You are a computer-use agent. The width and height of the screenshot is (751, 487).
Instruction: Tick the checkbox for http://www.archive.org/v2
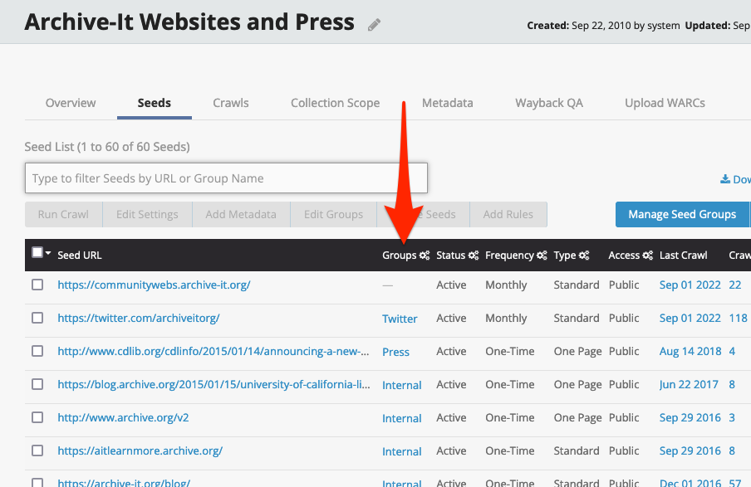pos(37,417)
